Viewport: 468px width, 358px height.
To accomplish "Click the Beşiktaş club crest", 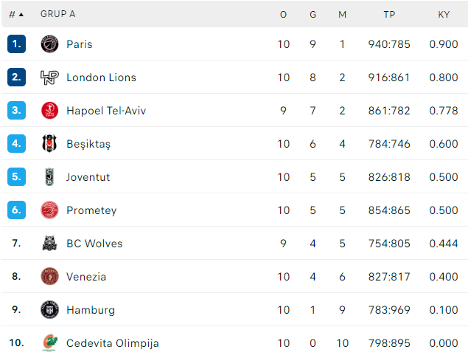I will [49, 143].
